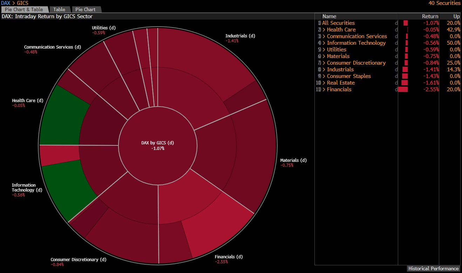Expand the Communication Services row chevron
Image resolution: width=462 pixels, height=273 pixels.
pyautogui.click(x=324, y=36)
